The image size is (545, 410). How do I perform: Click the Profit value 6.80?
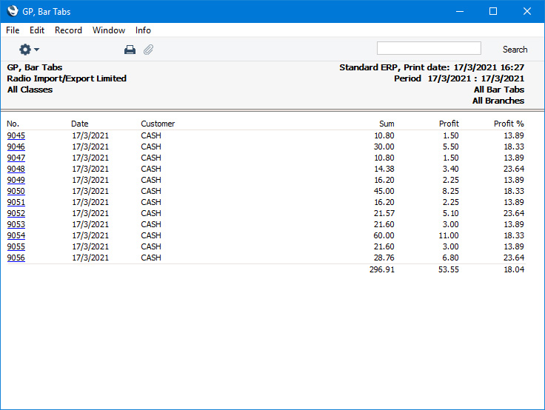pos(450,258)
